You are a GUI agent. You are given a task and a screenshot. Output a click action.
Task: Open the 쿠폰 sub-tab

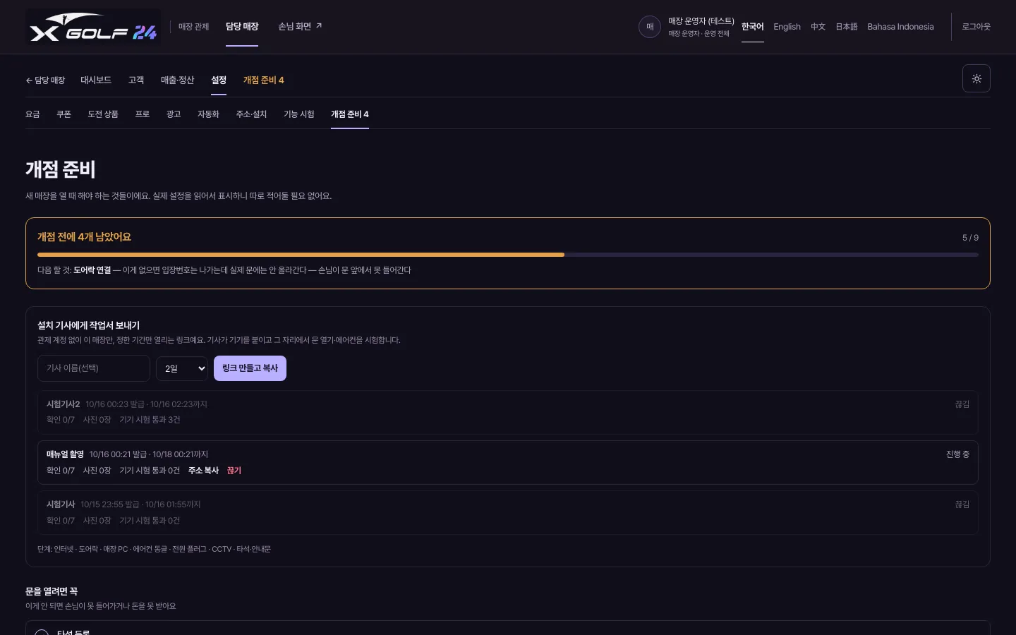click(64, 114)
